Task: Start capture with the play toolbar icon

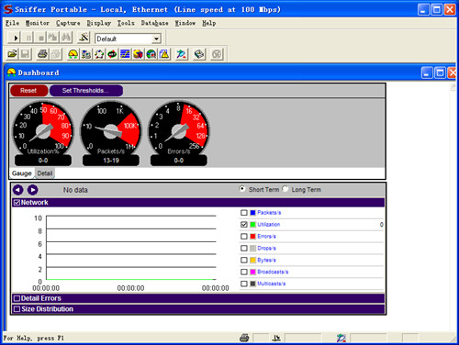Action: click(x=15, y=38)
